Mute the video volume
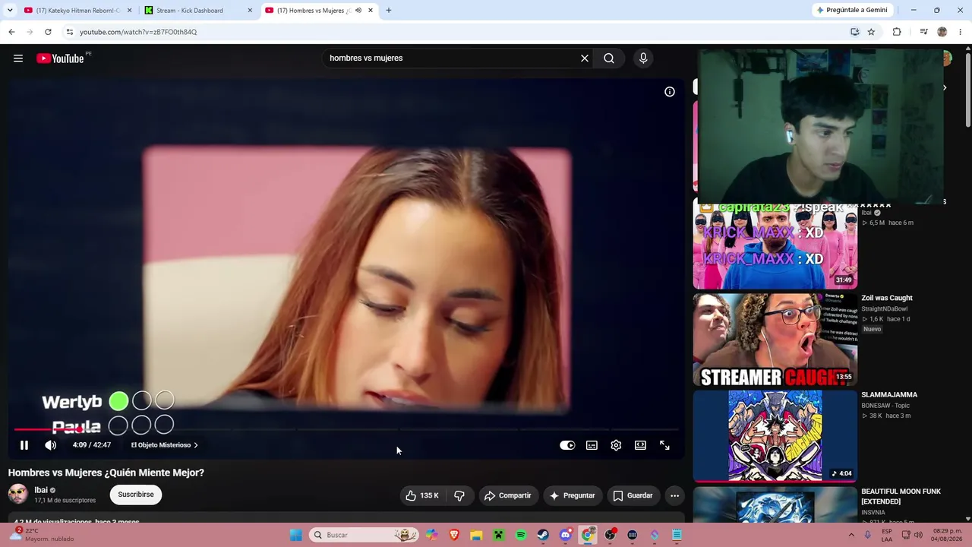 (50, 445)
